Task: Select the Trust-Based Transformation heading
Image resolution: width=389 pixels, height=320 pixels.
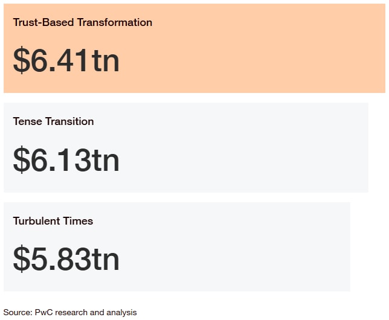Action: 83,22
